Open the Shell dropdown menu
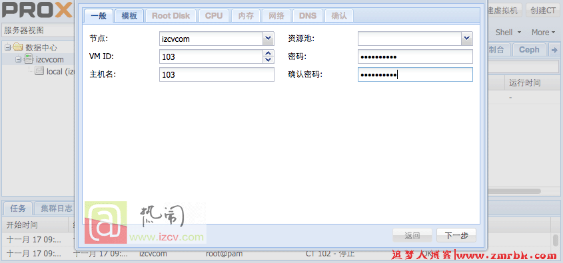Screen dimensions: 563x263 (508, 32)
